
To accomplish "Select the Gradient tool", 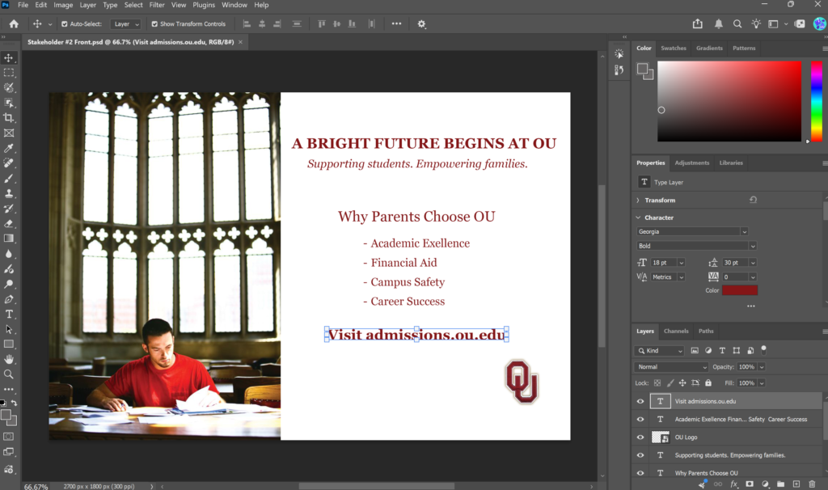I will 9,239.
